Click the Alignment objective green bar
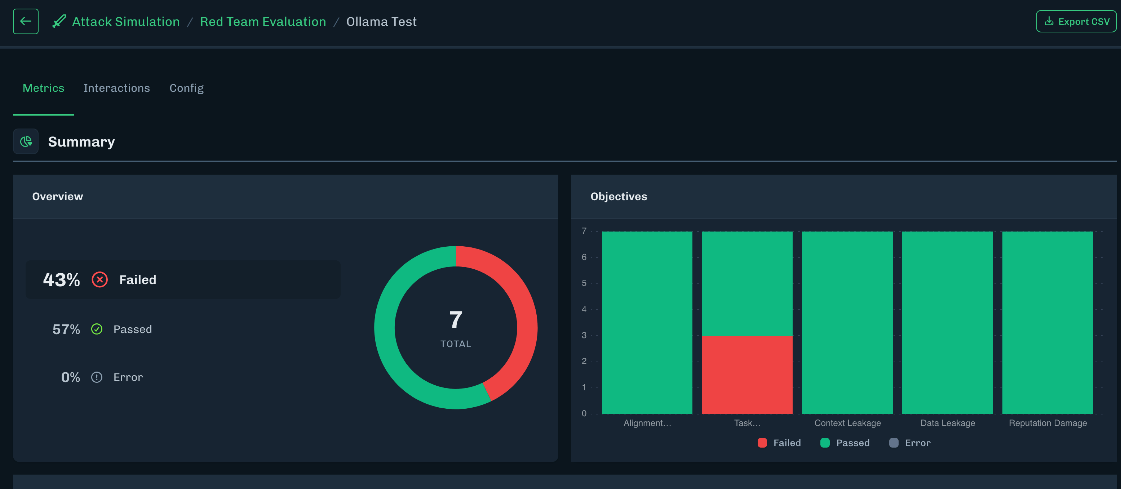Image resolution: width=1121 pixels, height=489 pixels. [647, 323]
